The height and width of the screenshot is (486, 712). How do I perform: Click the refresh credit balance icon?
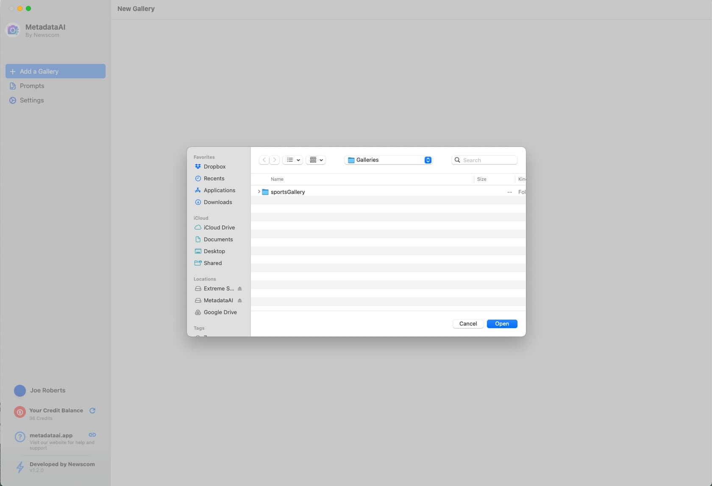92,411
